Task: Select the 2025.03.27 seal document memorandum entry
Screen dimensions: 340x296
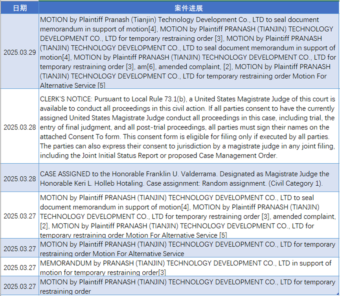Action: click(x=189, y=215)
